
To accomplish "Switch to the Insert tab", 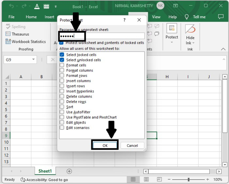I will 49,17.
